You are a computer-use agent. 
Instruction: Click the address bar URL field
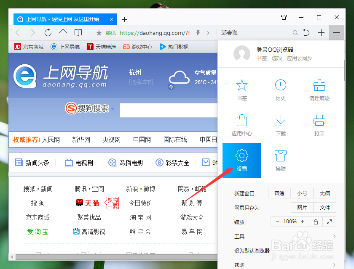click(155, 33)
